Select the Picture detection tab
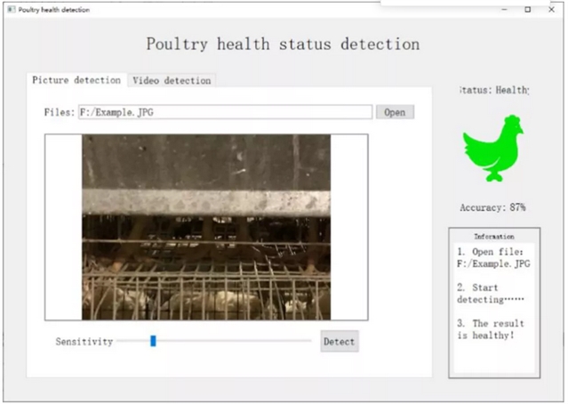The image size is (568, 404). pos(76,80)
